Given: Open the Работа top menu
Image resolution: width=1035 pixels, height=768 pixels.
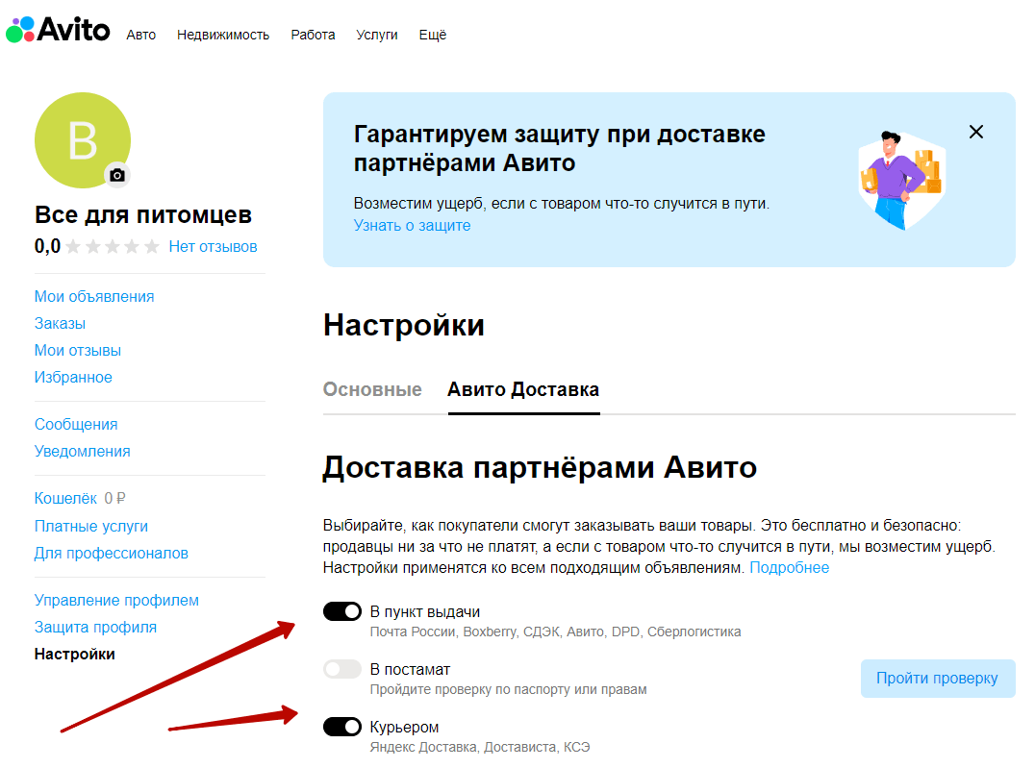Looking at the screenshot, I should point(313,35).
